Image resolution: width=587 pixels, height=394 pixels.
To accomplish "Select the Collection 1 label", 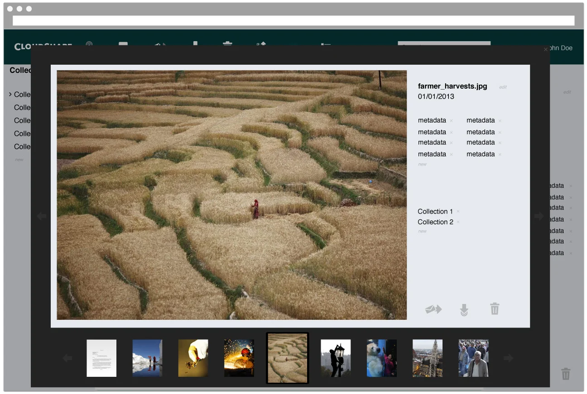I will (435, 211).
